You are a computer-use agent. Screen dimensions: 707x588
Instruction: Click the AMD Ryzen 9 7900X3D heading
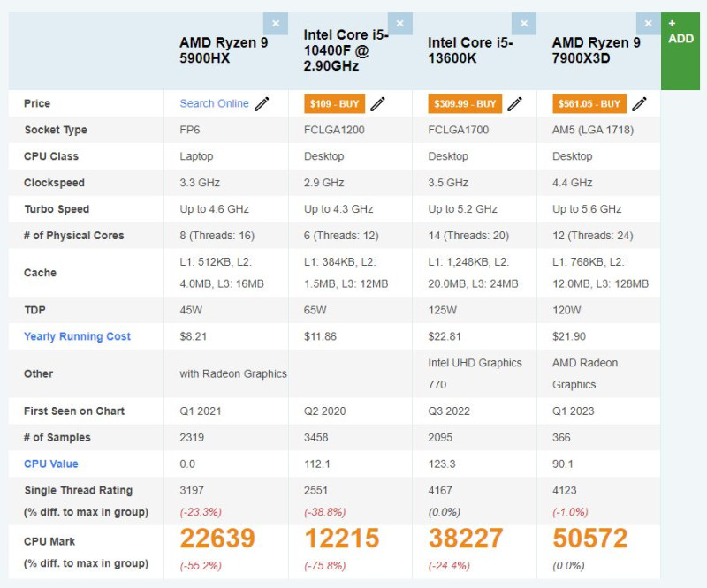coord(596,50)
